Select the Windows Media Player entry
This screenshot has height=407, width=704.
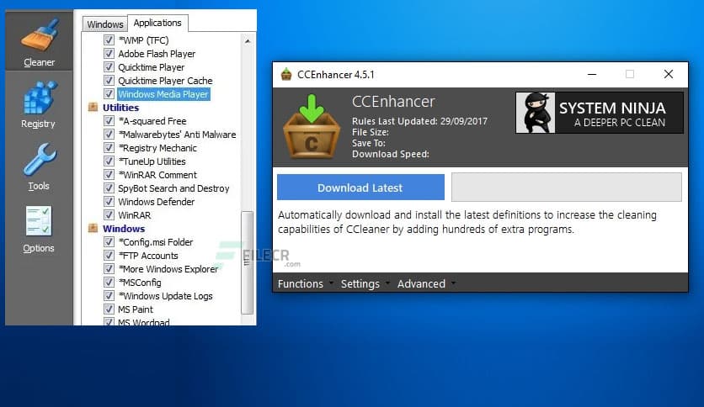pos(163,94)
